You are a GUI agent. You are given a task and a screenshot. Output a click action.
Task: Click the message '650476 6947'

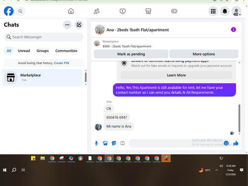coord(117,118)
